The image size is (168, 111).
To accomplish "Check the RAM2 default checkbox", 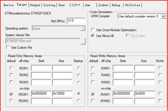I will (93, 75).
